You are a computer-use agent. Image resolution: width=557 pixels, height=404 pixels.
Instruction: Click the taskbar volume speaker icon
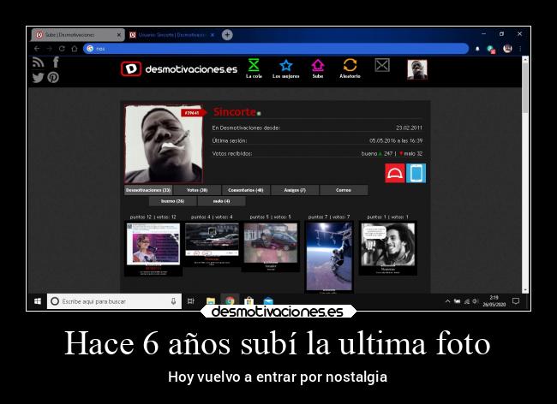(x=476, y=301)
